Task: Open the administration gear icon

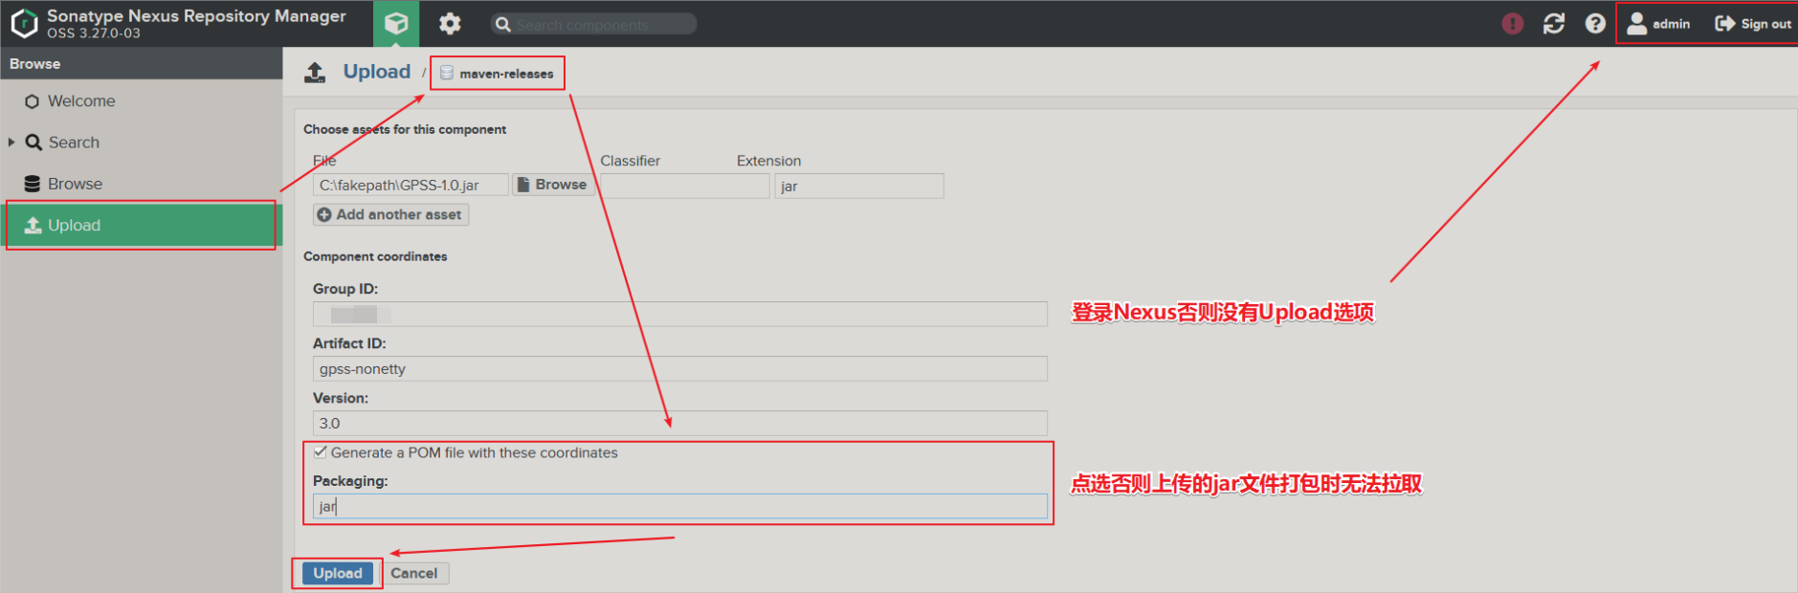Action: tap(450, 23)
